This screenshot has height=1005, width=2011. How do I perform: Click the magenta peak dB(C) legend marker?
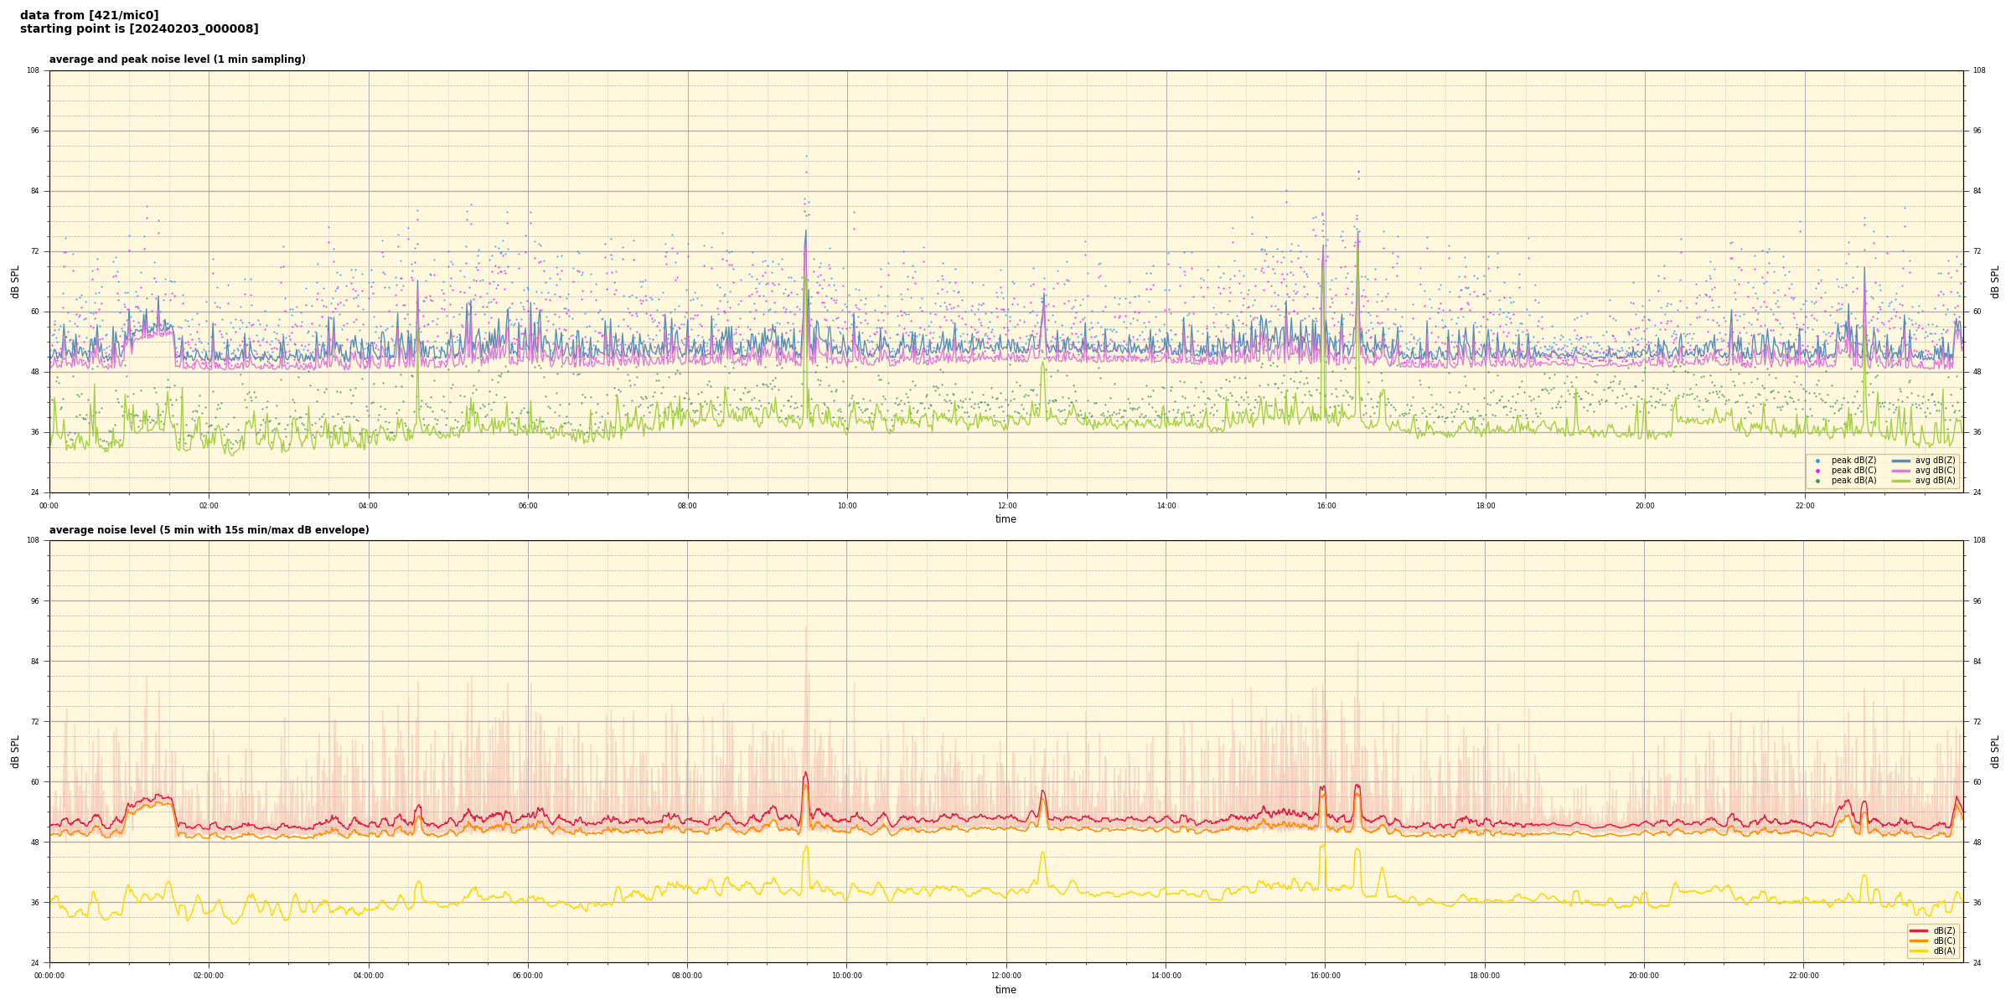[1817, 471]
